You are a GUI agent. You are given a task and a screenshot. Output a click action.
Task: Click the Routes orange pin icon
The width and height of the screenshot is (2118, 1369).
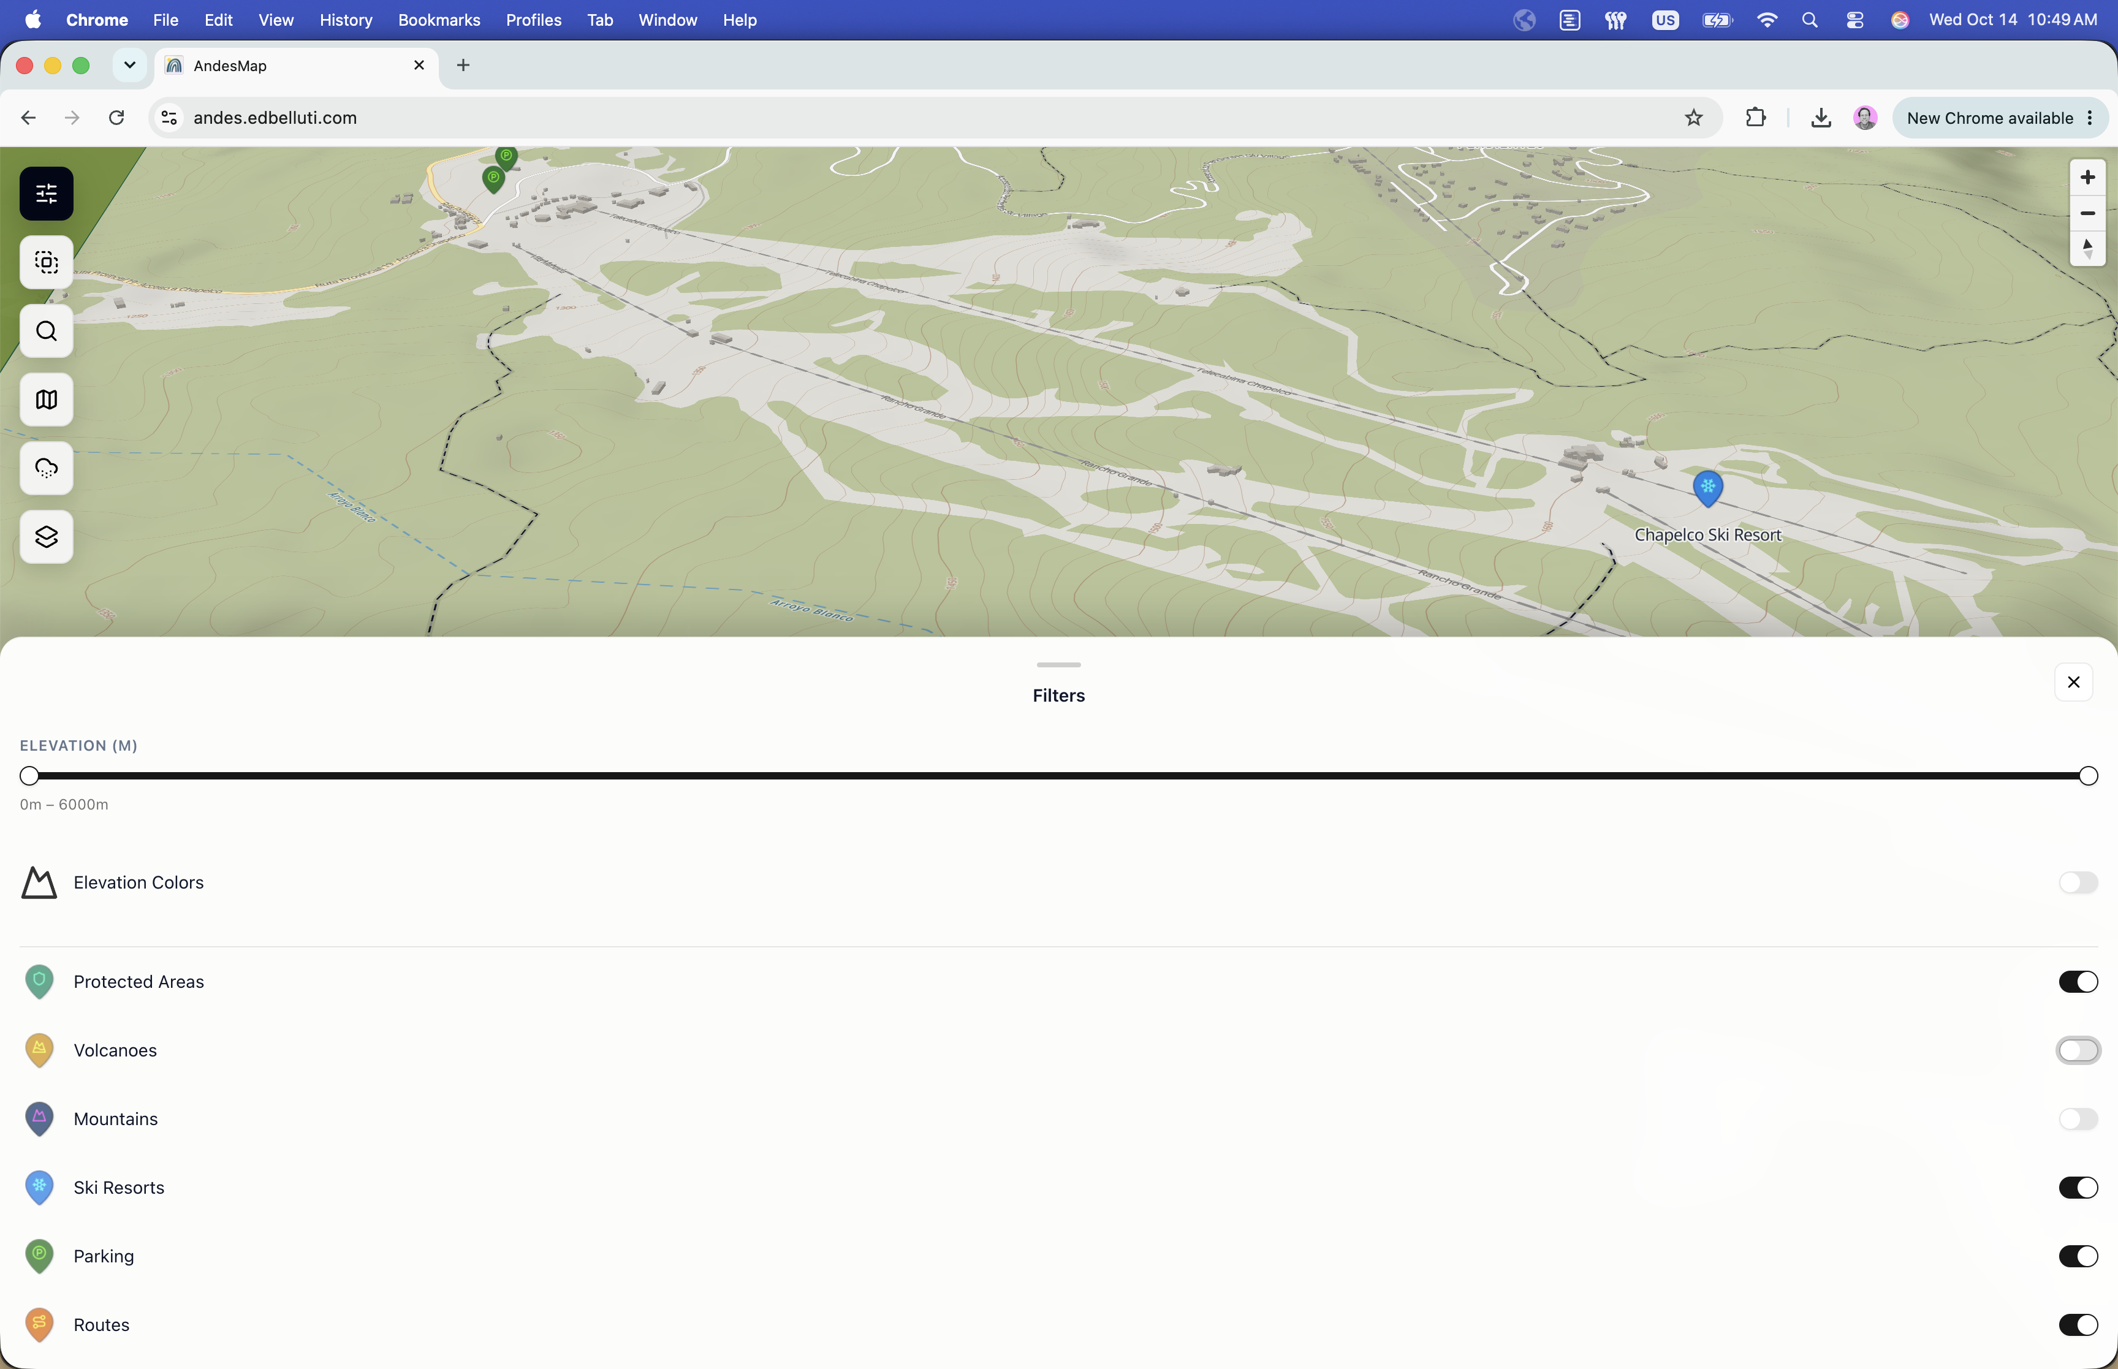tap(39, 1324)
